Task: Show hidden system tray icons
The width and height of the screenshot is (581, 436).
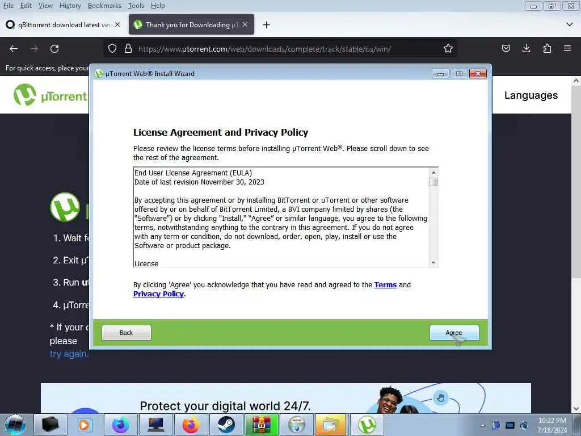Action: [x=482, y=425]
